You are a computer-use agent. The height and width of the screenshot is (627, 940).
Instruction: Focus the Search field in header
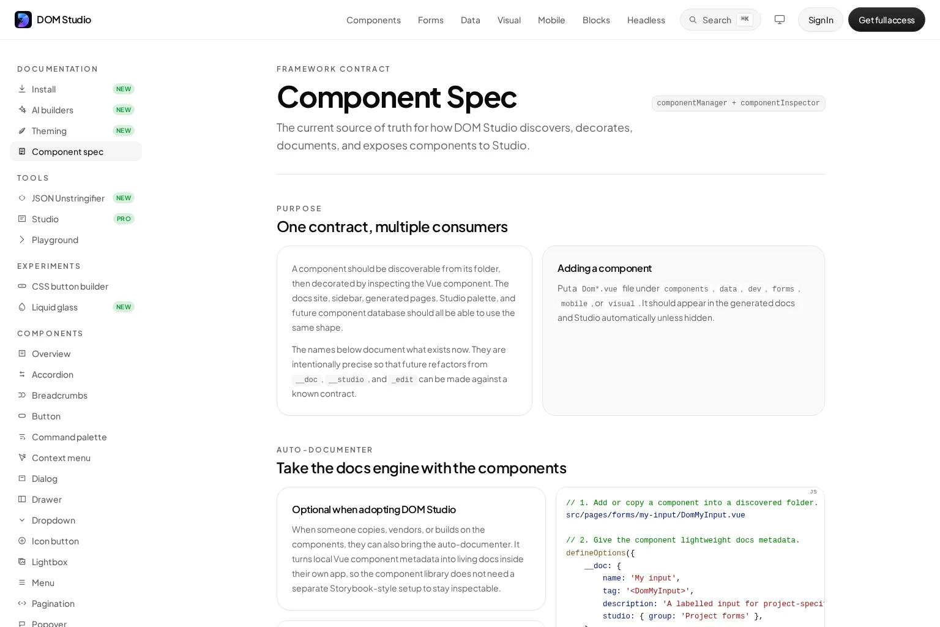click(720, 20)
